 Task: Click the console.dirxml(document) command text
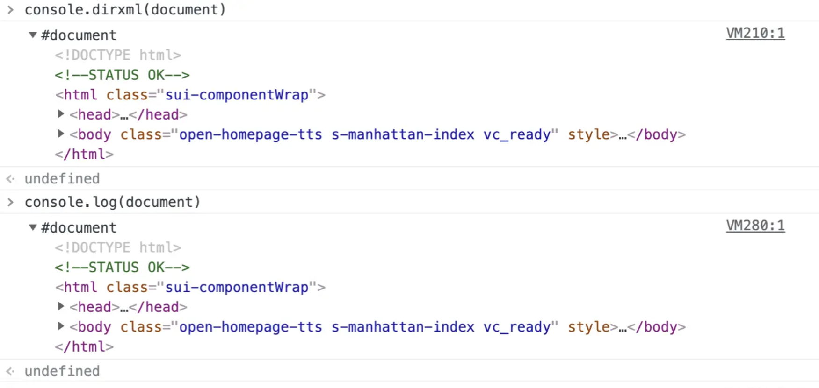pos(125,10)
